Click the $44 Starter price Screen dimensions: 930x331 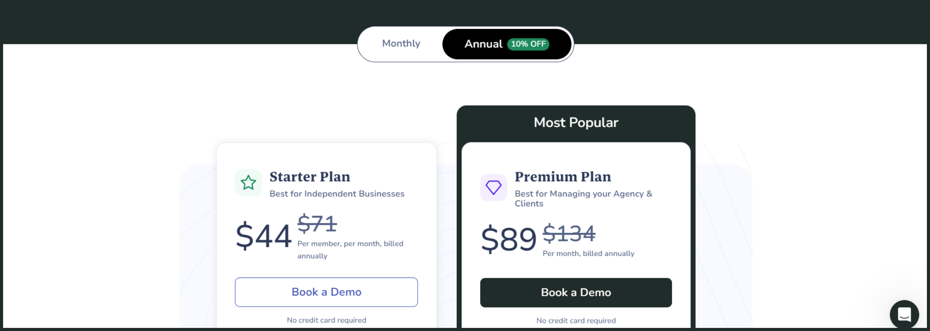(x=263, y=236)
